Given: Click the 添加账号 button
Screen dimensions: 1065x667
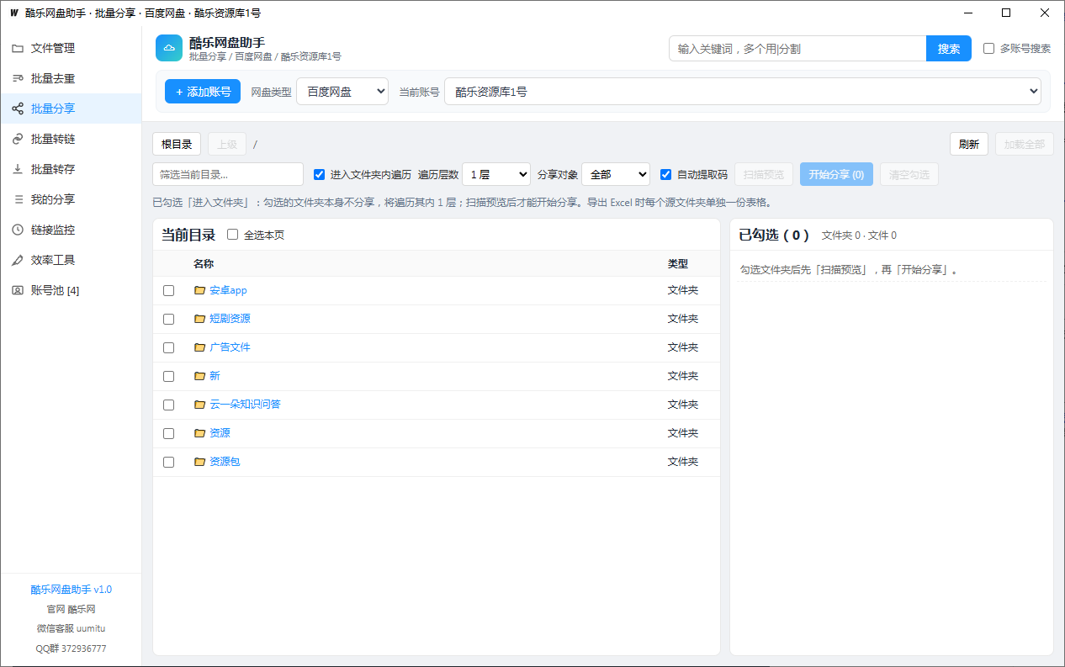Looking at the screenshot, I should (x=203, y=92).
